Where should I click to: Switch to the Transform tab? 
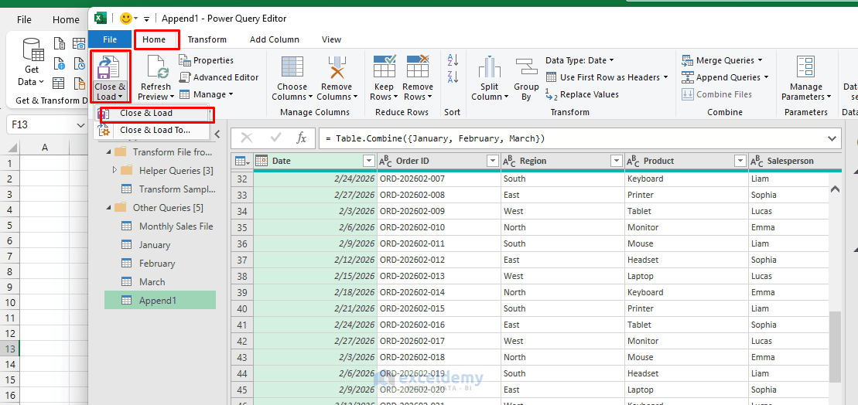(x=207, y=39)
